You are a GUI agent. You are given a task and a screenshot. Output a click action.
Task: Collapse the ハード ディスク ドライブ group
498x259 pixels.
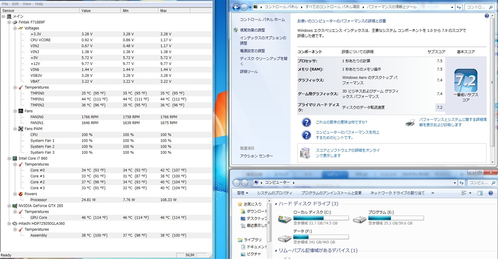[276, 203]
